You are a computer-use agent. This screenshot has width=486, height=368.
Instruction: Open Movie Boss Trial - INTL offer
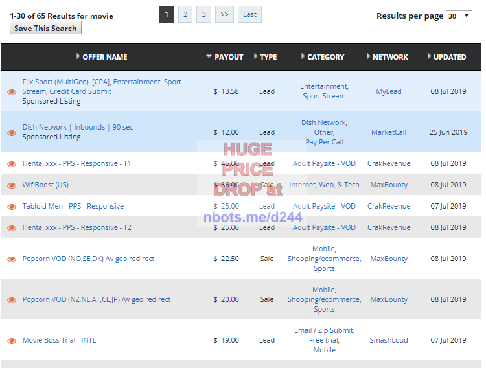coord(59,340)
